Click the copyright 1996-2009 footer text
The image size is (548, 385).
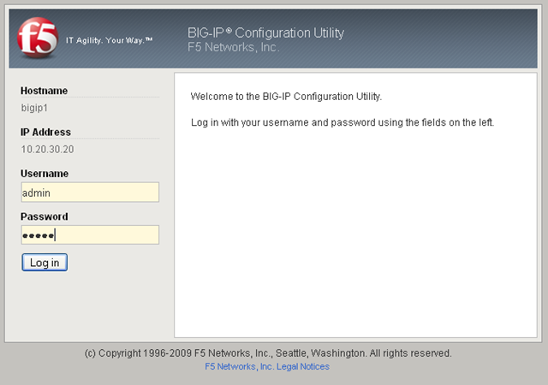[x=268, y=352]
